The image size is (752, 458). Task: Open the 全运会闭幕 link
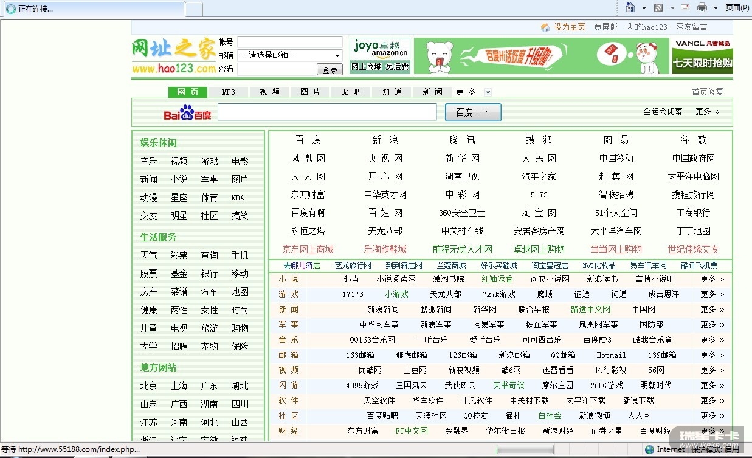663,111
